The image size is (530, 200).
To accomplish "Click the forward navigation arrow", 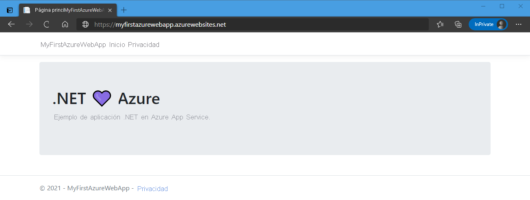I will [x=29, y=24].
